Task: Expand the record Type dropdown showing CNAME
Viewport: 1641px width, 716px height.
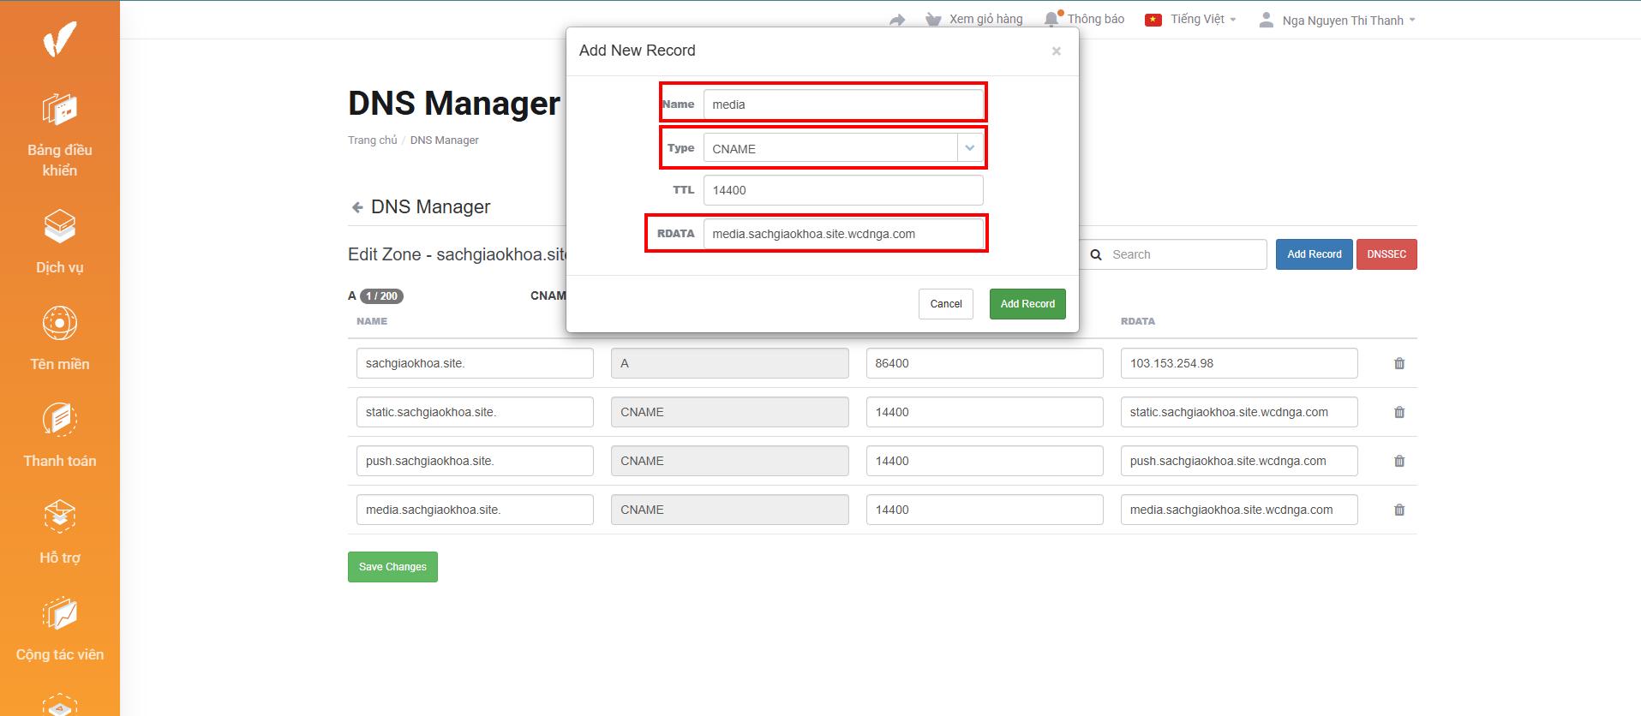Action: pos(843,148)
